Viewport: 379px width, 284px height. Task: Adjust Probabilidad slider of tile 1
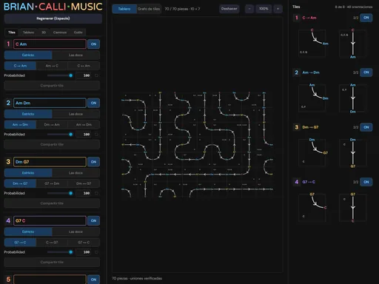coord(60,75)
